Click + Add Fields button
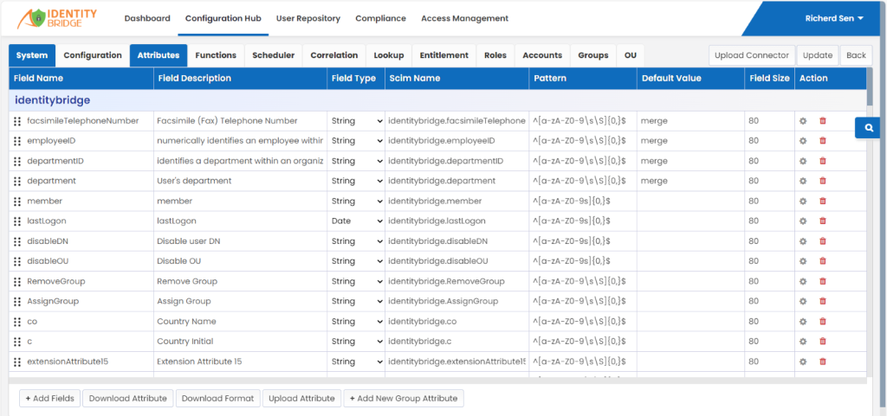 point(49,398)
